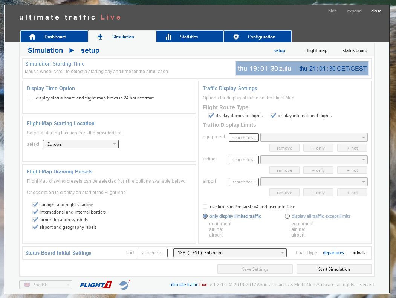Enable 24 hour format display checkbox
396x298 pixels.
31,98
